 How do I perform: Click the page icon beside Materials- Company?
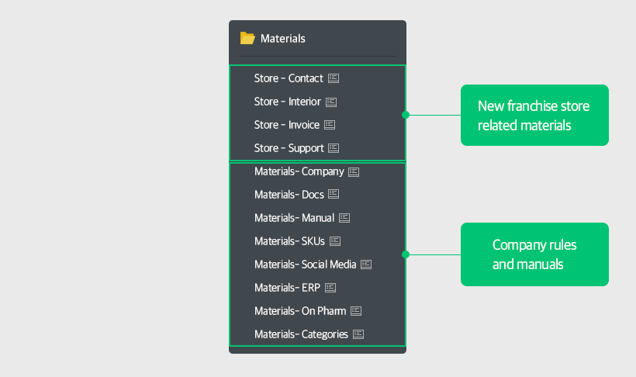[x=354, y=171]
